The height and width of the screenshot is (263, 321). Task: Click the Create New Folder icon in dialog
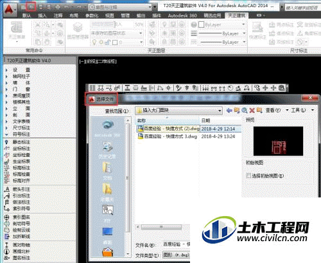click(259, 111)
